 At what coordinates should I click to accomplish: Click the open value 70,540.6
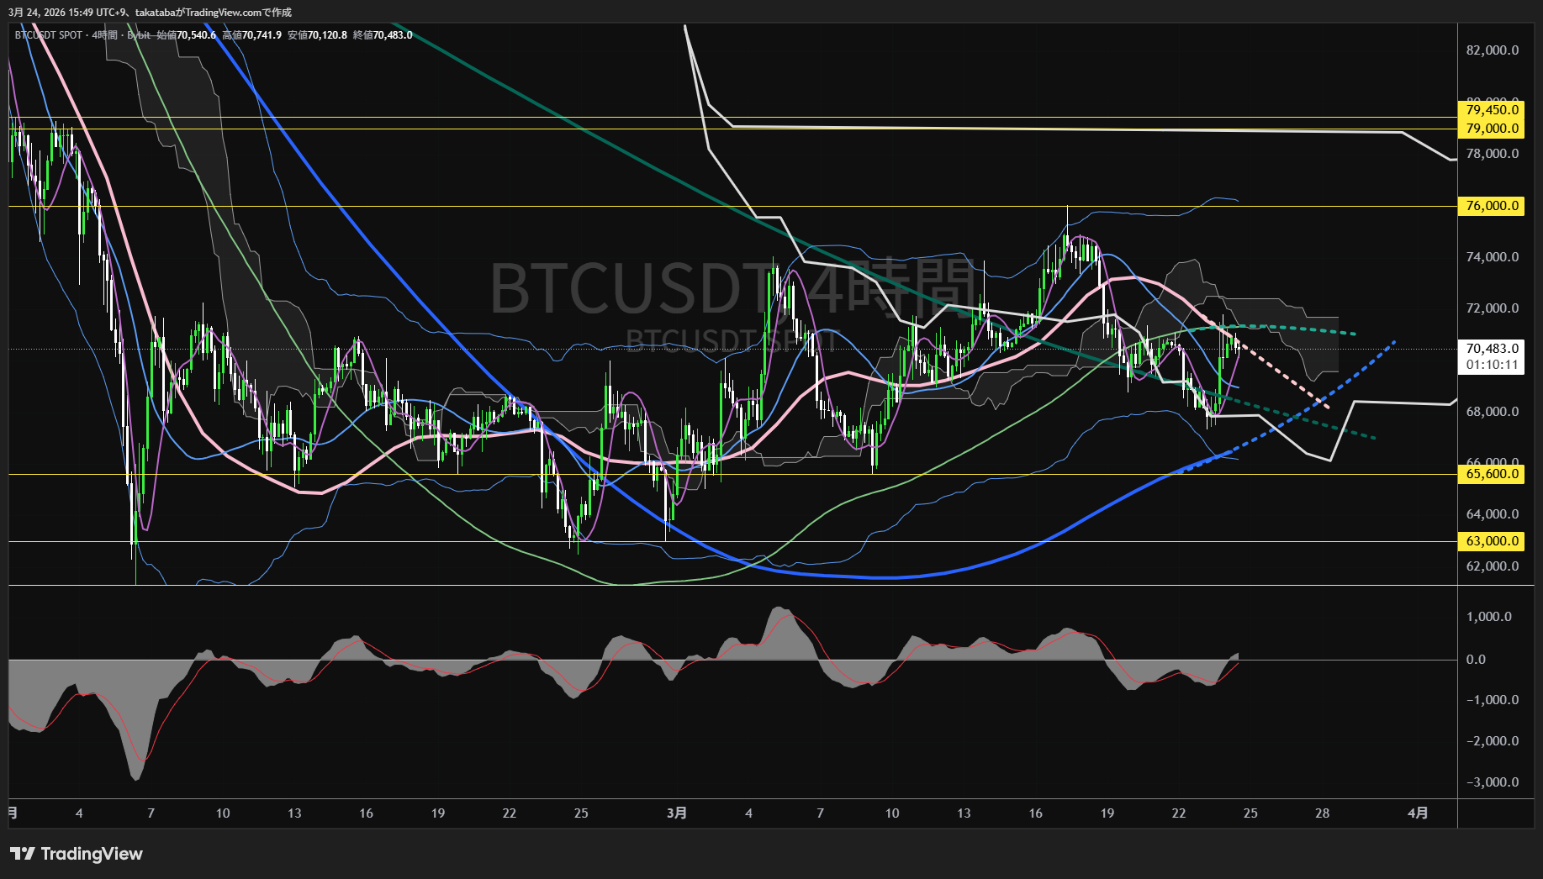click(x=196, y=35)
